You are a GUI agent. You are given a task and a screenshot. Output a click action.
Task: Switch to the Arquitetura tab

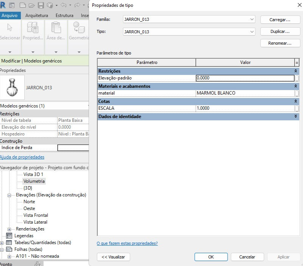37,16
